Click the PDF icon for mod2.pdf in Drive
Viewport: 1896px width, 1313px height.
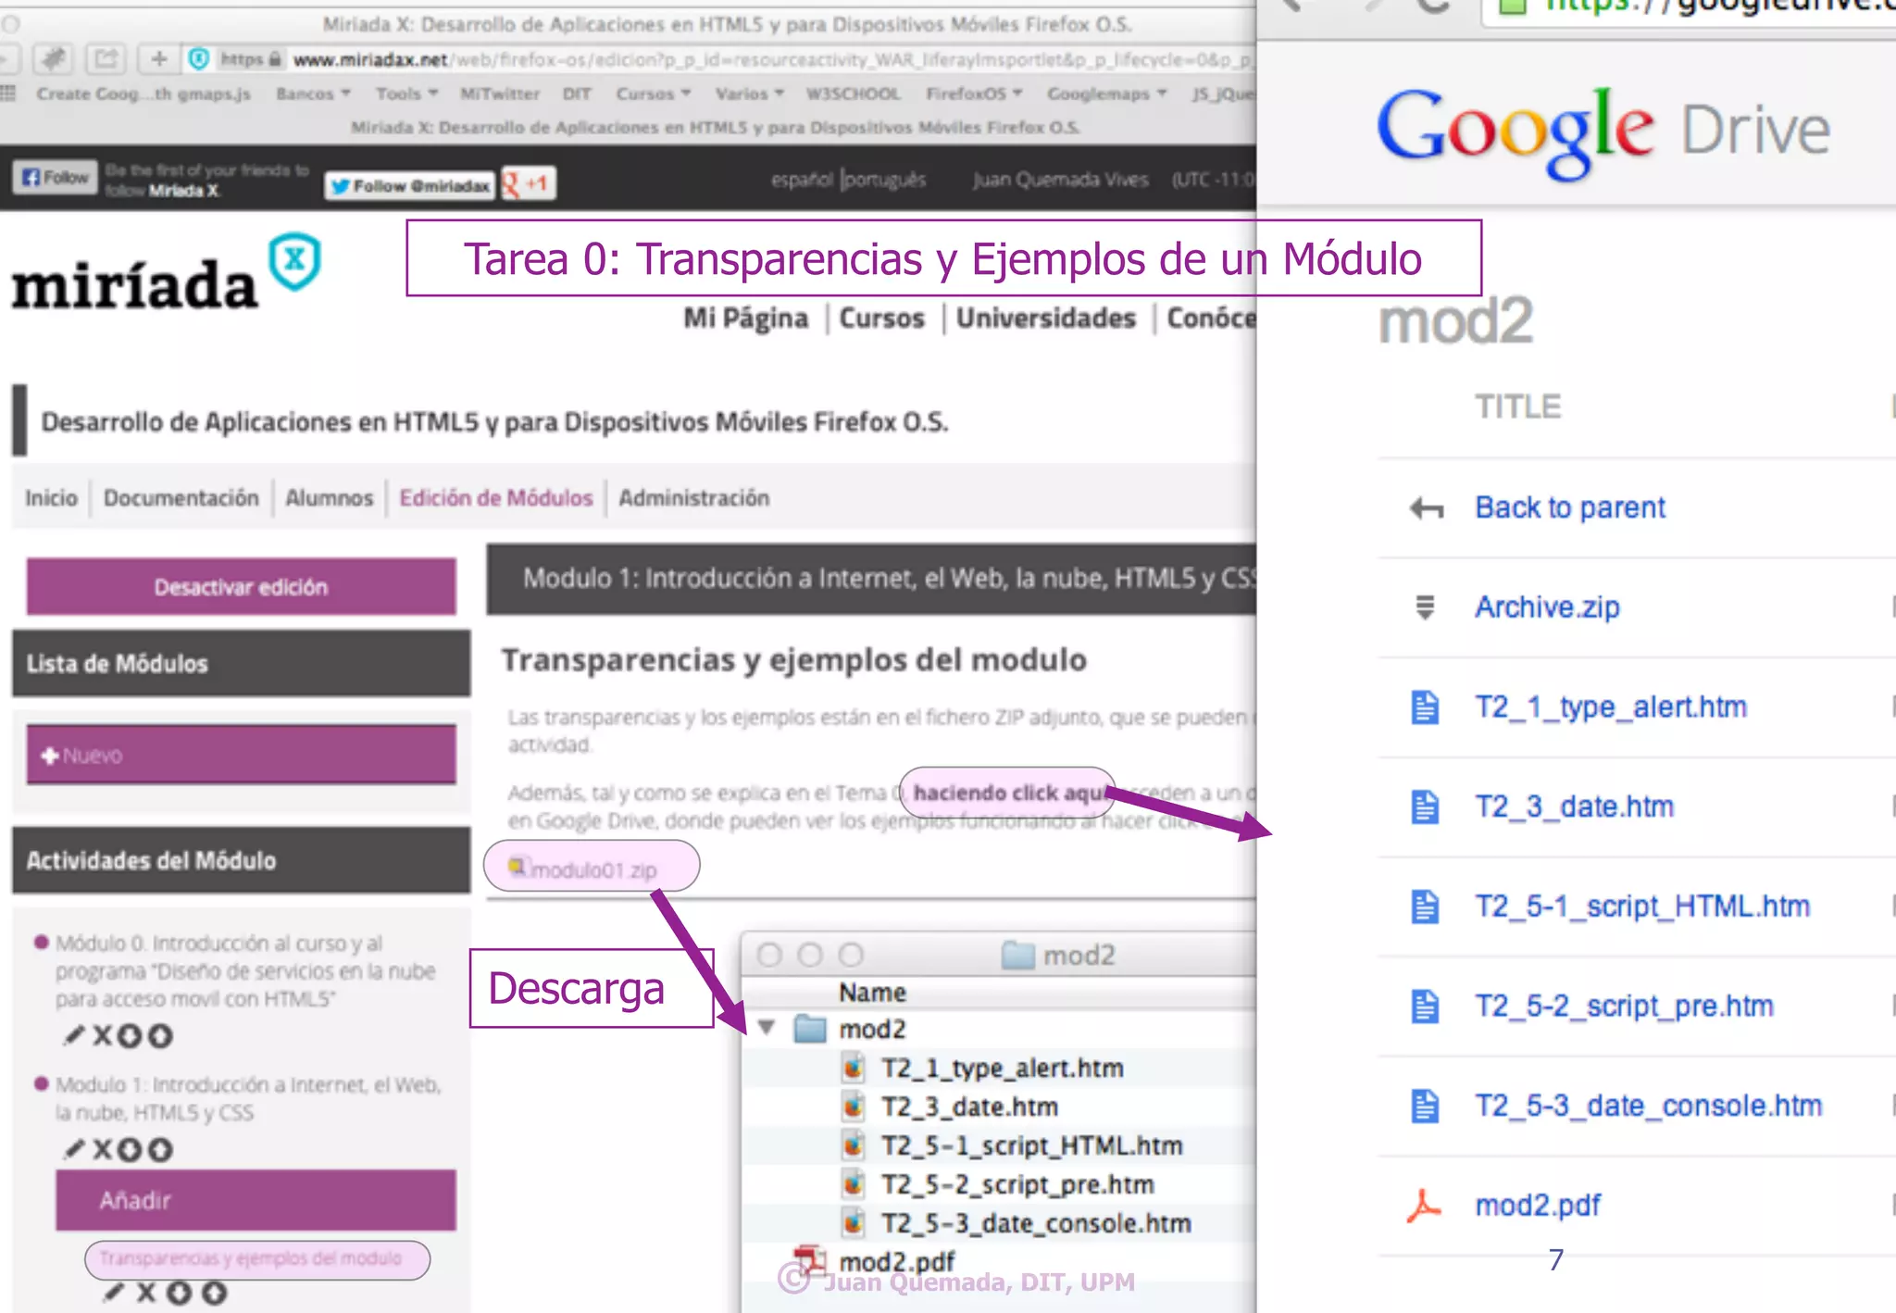(x=1425, y=1206)
